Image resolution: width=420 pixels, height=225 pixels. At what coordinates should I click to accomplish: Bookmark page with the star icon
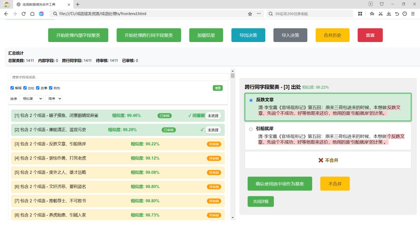(x=250, y=14)
